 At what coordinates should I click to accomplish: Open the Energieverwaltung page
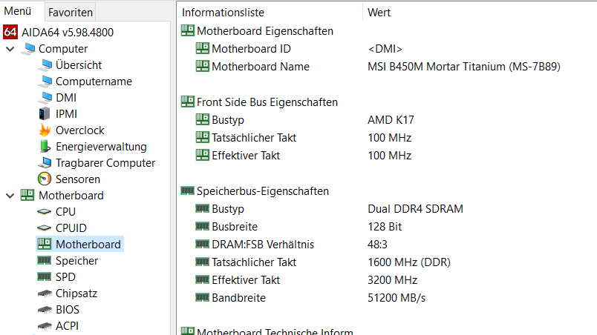point(101,147)
